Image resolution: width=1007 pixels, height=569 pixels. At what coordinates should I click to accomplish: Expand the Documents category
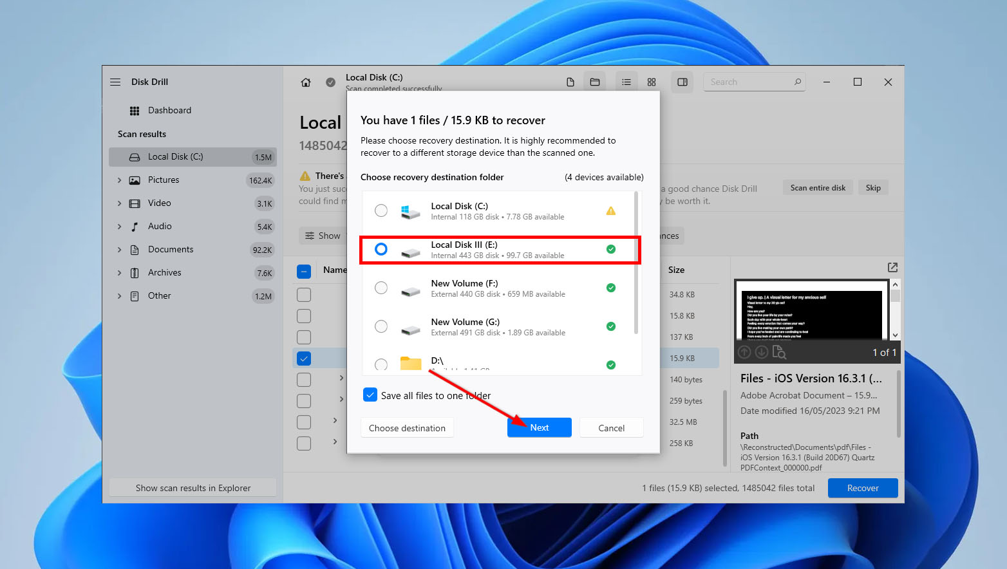click(119, 250)
